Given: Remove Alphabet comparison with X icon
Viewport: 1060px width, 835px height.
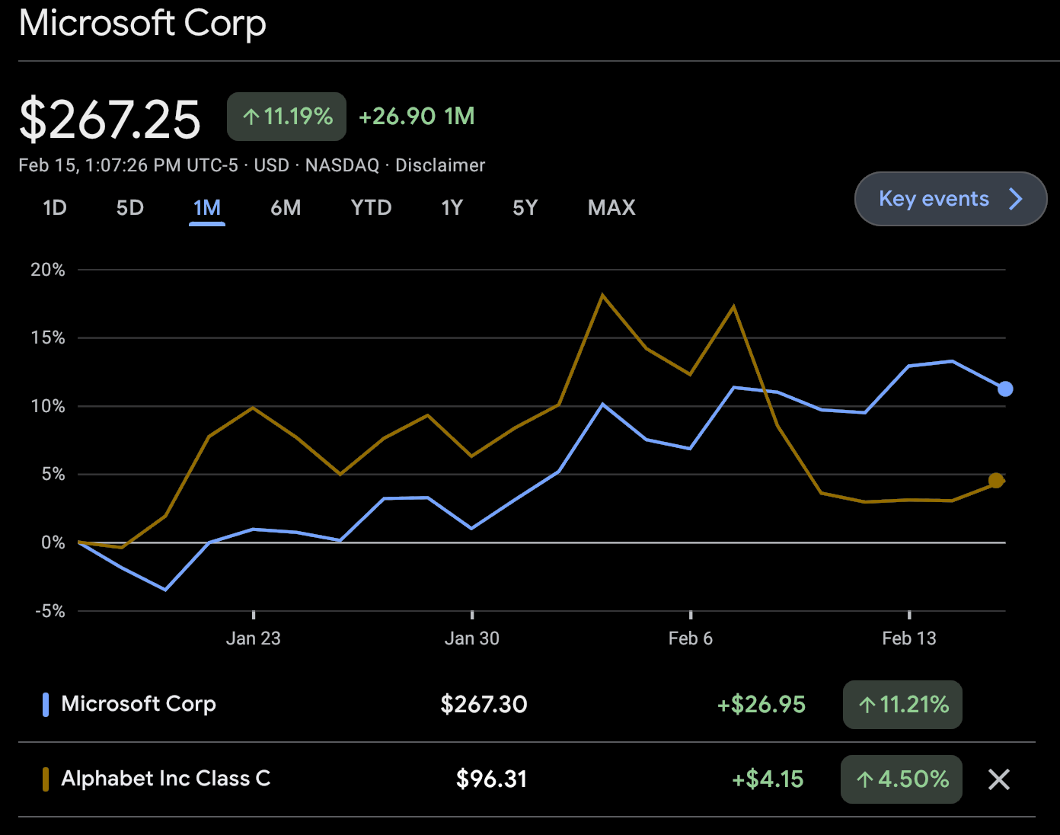Looking at the screenshot, I should [x=998, y=779].
